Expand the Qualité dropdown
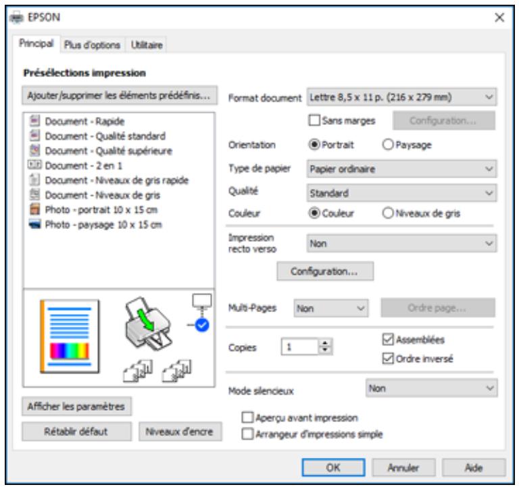This screenshot has height=487, width=519. pos(401,193)
